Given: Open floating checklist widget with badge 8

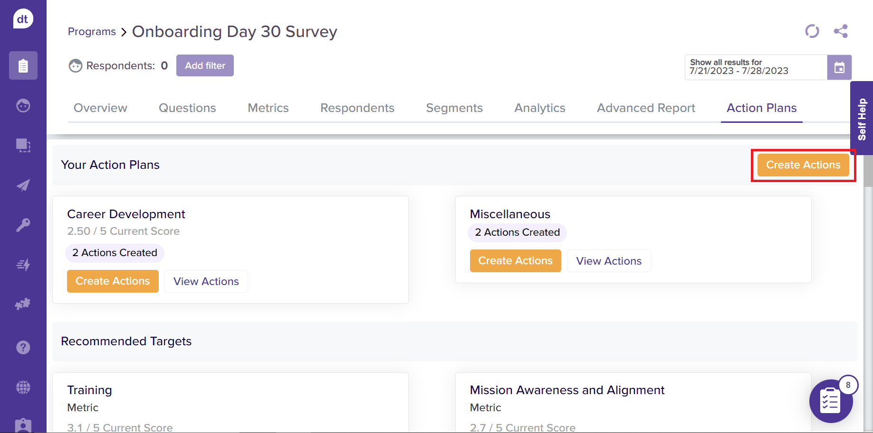Looking at the screenshot, I should point(831,401).
